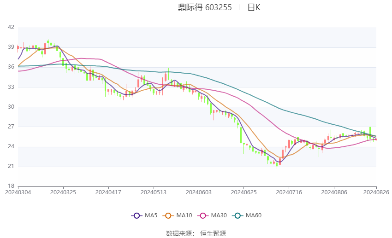
Task: Click the 42 value on the y-axis
Action: tap(11, 28)
